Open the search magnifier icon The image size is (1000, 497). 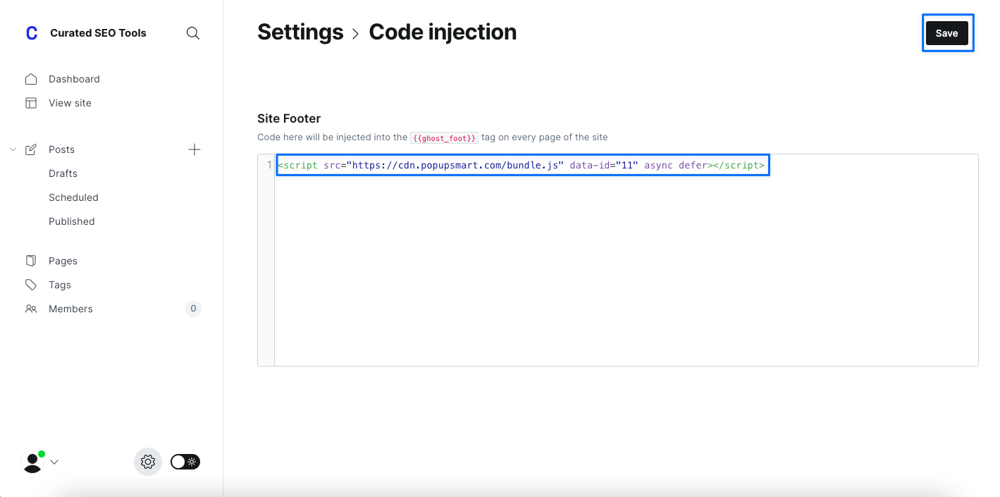pyautogui.click(x=193, y=33)
